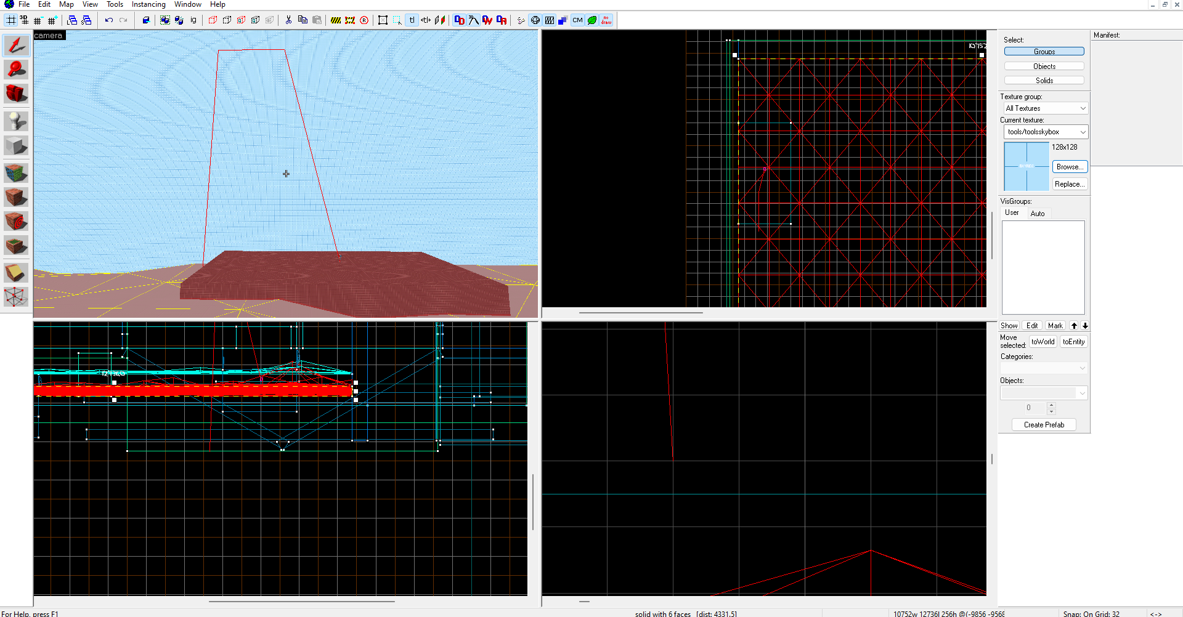Click the VisGroups move-up arrow button
Screen dimensions: 1183x617
tap(1074, 326)
